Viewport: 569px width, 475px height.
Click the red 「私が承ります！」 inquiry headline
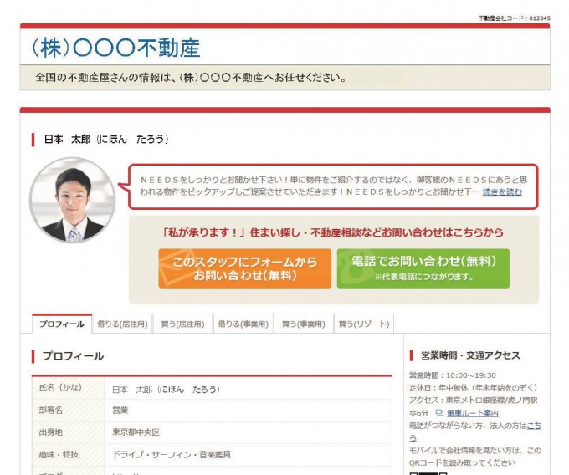click(333, 232)
